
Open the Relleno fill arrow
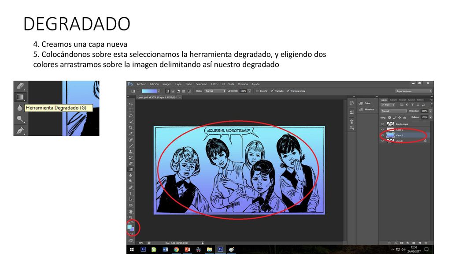pyautogui.click(x=431, y=117)
